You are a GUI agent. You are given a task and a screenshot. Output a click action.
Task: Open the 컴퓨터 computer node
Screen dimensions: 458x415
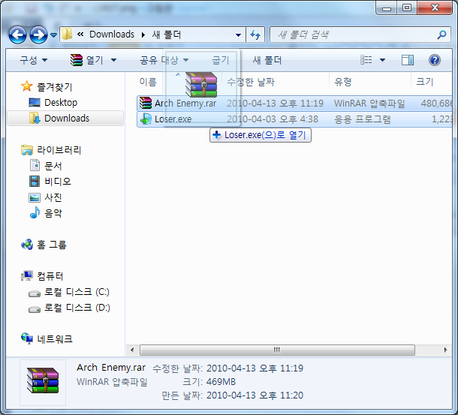50,276
